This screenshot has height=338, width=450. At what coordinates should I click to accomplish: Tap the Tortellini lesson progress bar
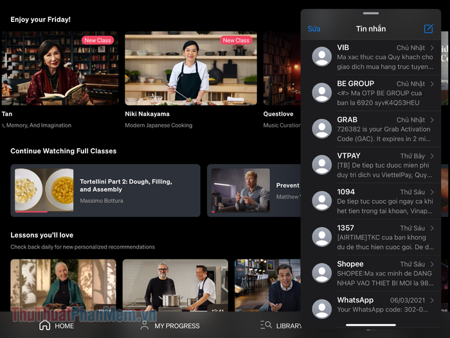click(44, 212)
